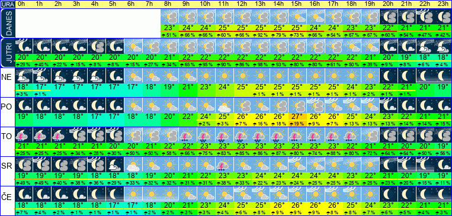Image resolution: width=452 pixels, height=216 pixels.
Task: Click the URA header cell
Action: [7, 4]
